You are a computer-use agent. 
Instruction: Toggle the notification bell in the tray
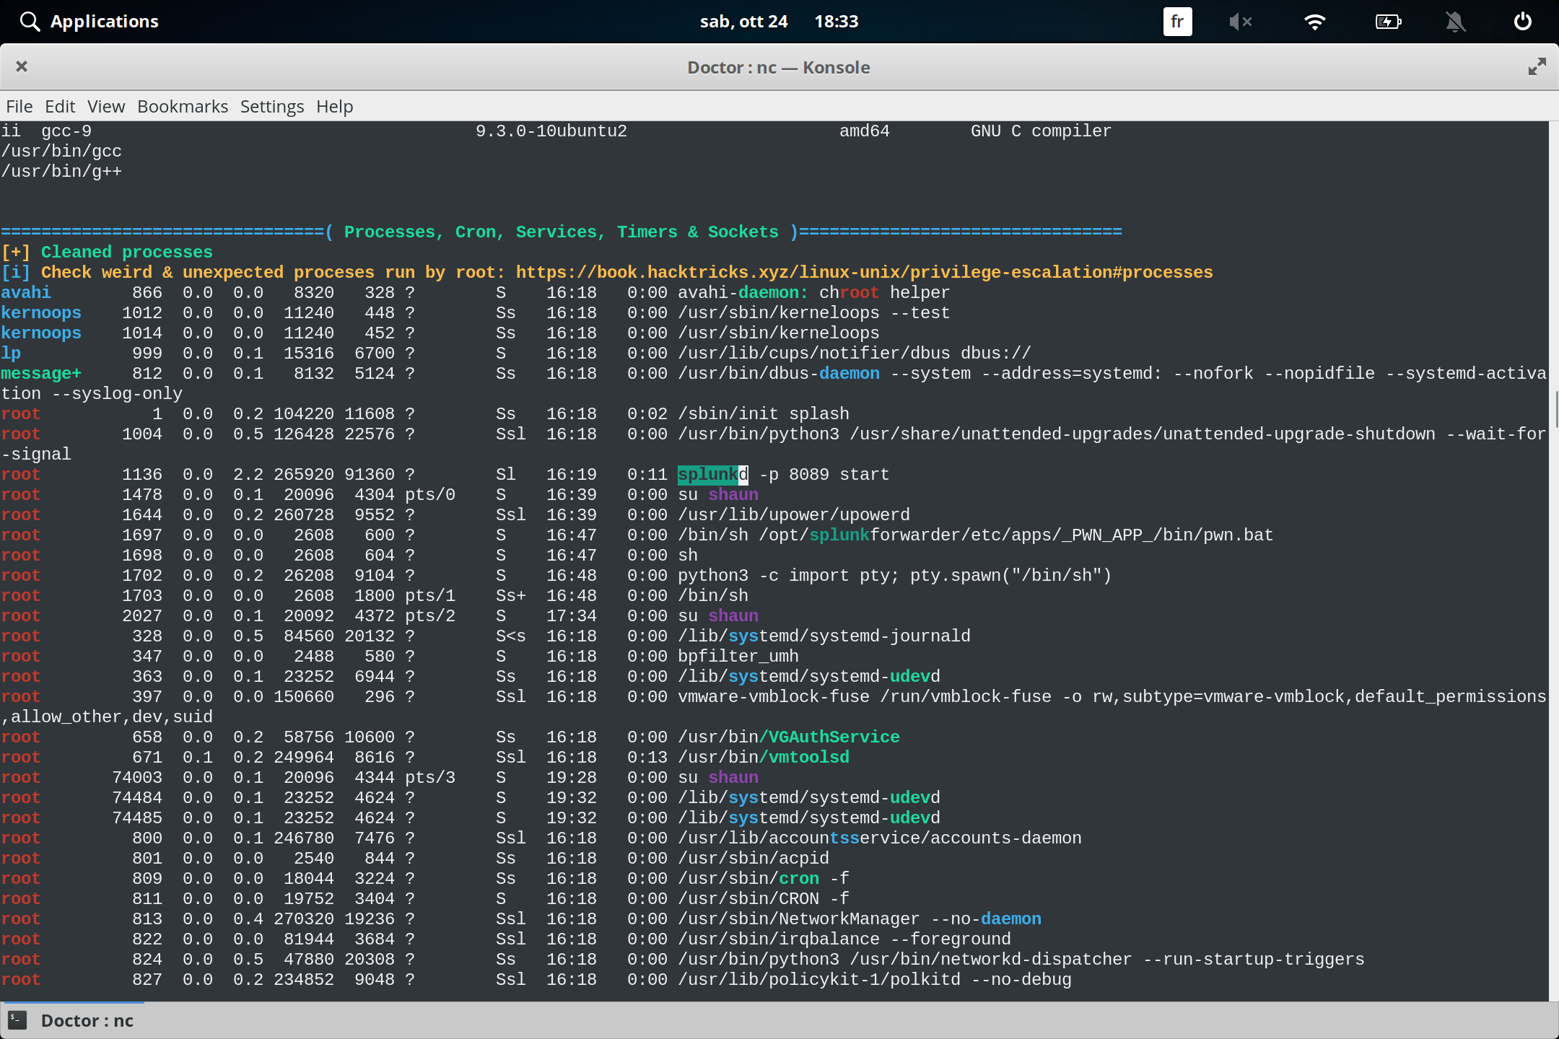[1455, 22]
